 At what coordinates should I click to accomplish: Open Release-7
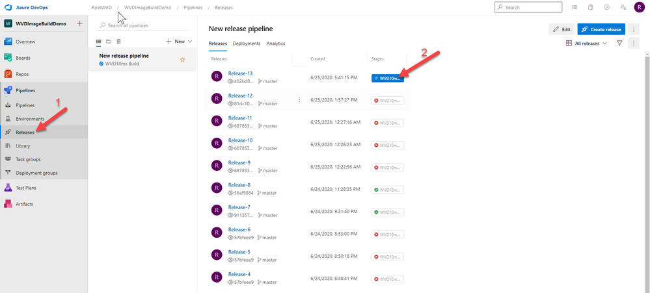click(x=239, y=207)
